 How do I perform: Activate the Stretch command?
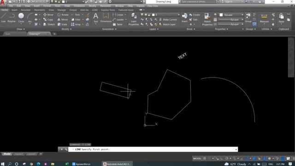click(49, 24)
